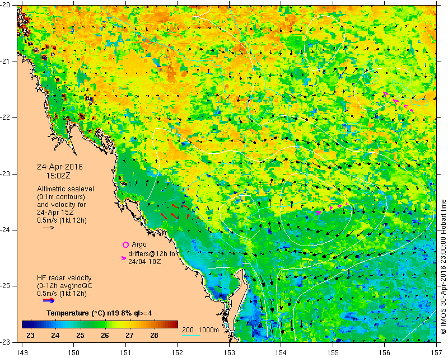This screenshot has width=448, height=358.
Task: Click the 'HF radar velocity' label
Action: coord(64,278)
